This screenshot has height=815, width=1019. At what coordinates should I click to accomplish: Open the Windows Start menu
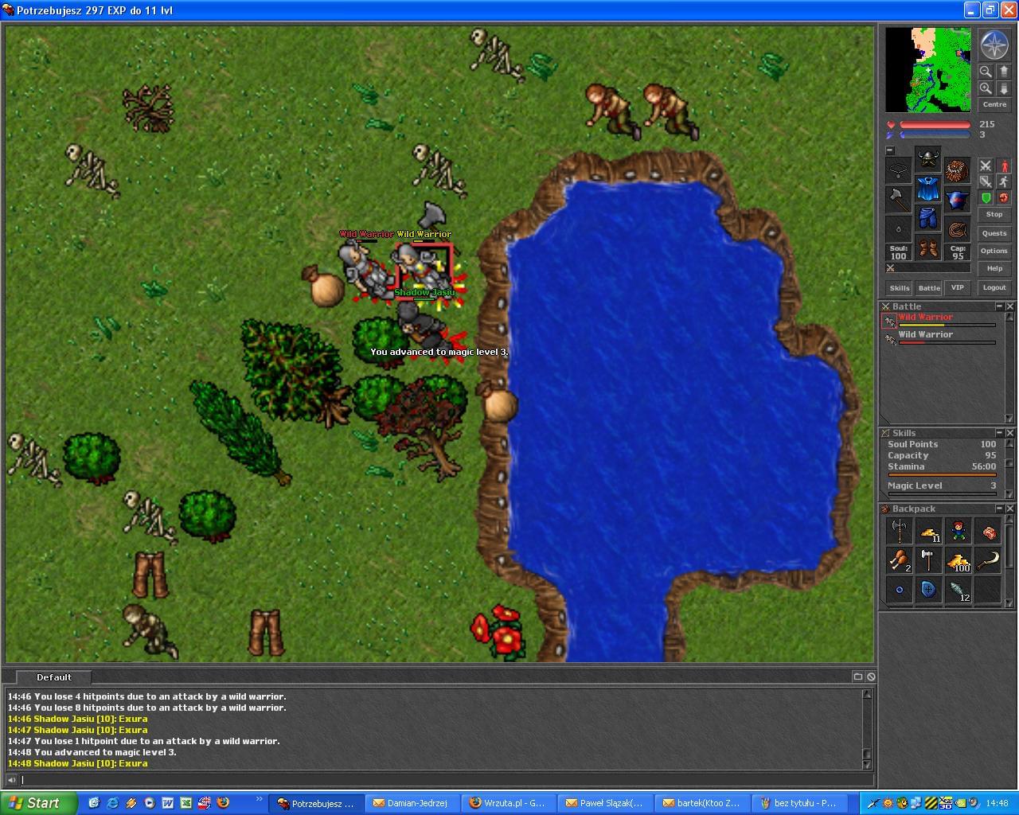tap(39, 803)
